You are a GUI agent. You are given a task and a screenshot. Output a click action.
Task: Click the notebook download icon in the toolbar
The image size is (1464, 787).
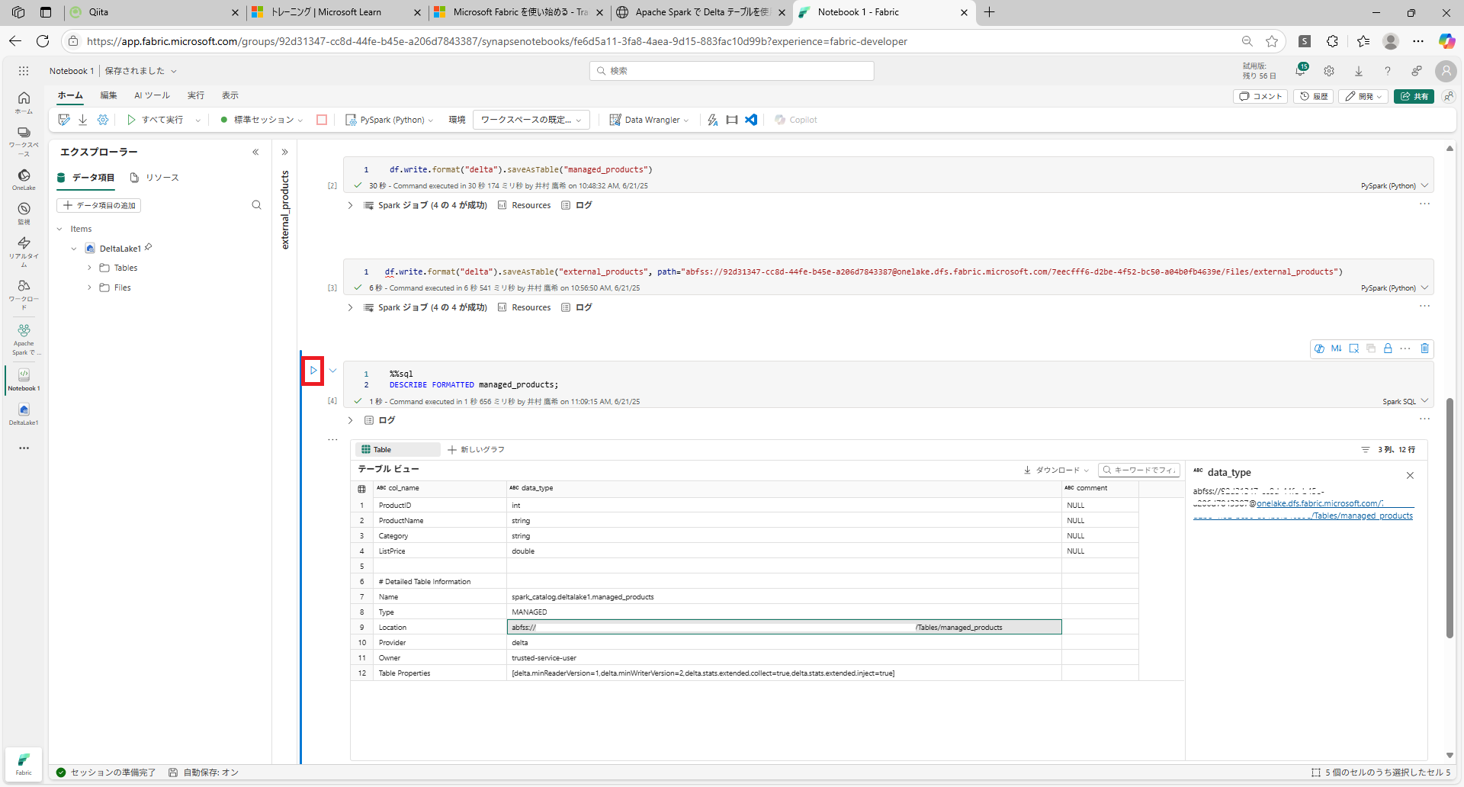[x=83, y=120]
